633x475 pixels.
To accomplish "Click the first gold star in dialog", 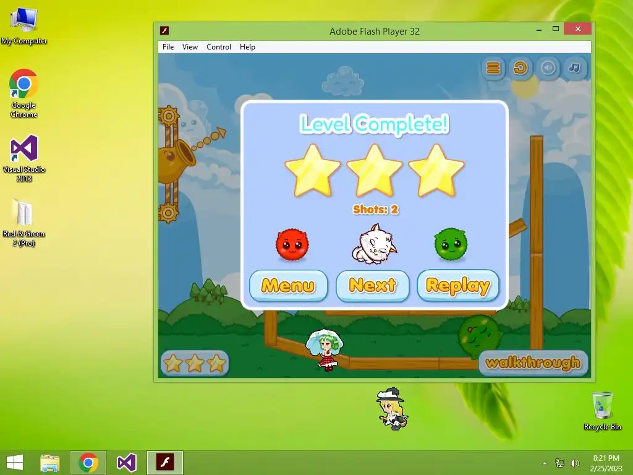I will pos(312,171).
